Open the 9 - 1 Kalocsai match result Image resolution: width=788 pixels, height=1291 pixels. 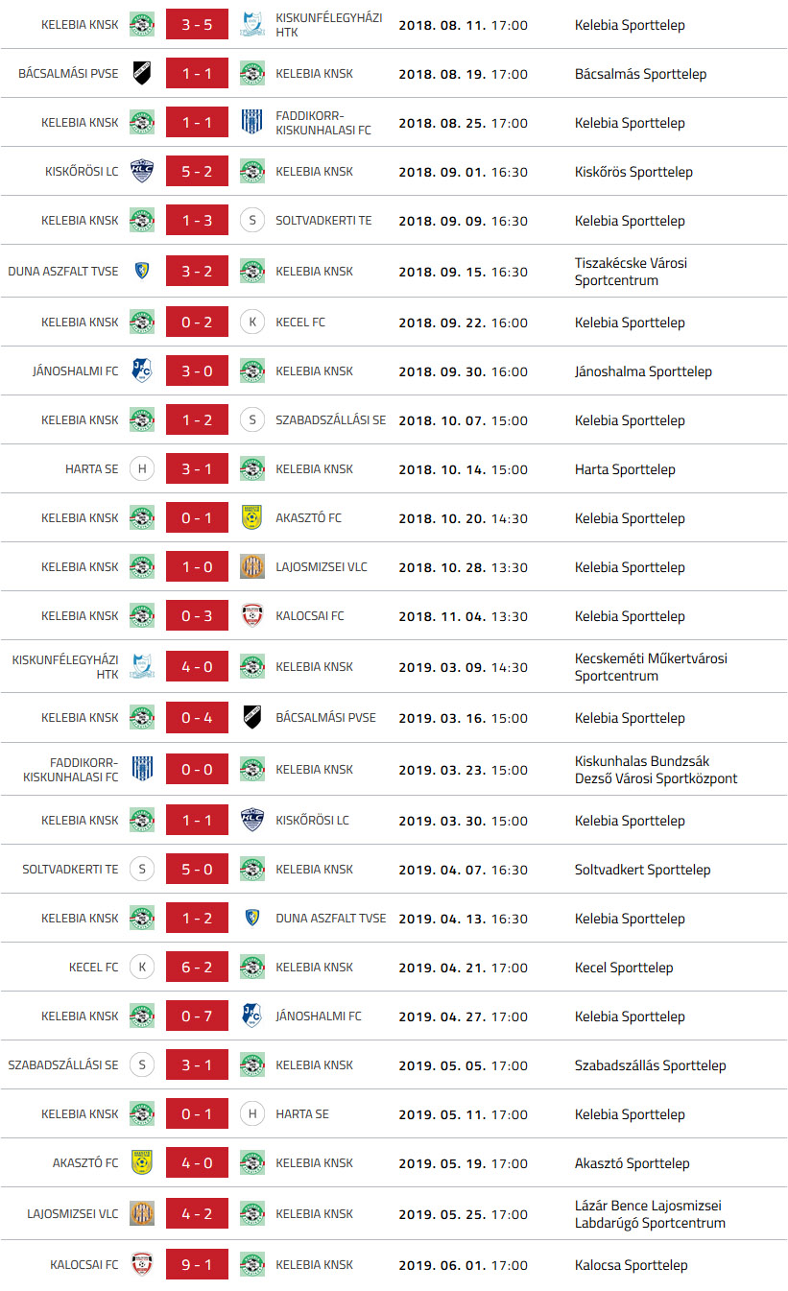coord(197,1265)
